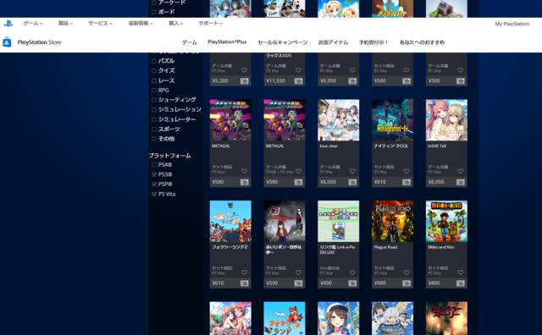Add Plague Road to cart
The image size is (542, 335).
click(406, 283)
